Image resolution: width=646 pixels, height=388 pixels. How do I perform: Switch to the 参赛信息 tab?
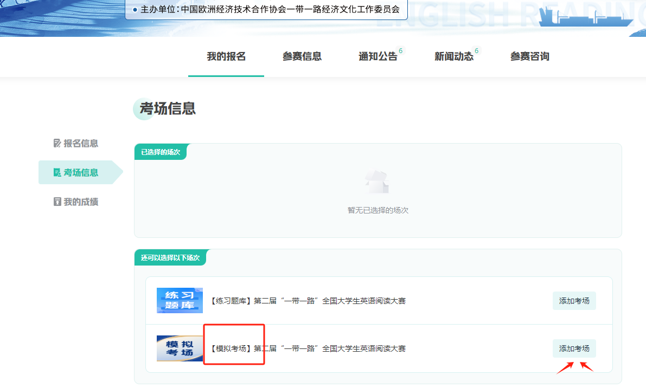coord(302,56)
